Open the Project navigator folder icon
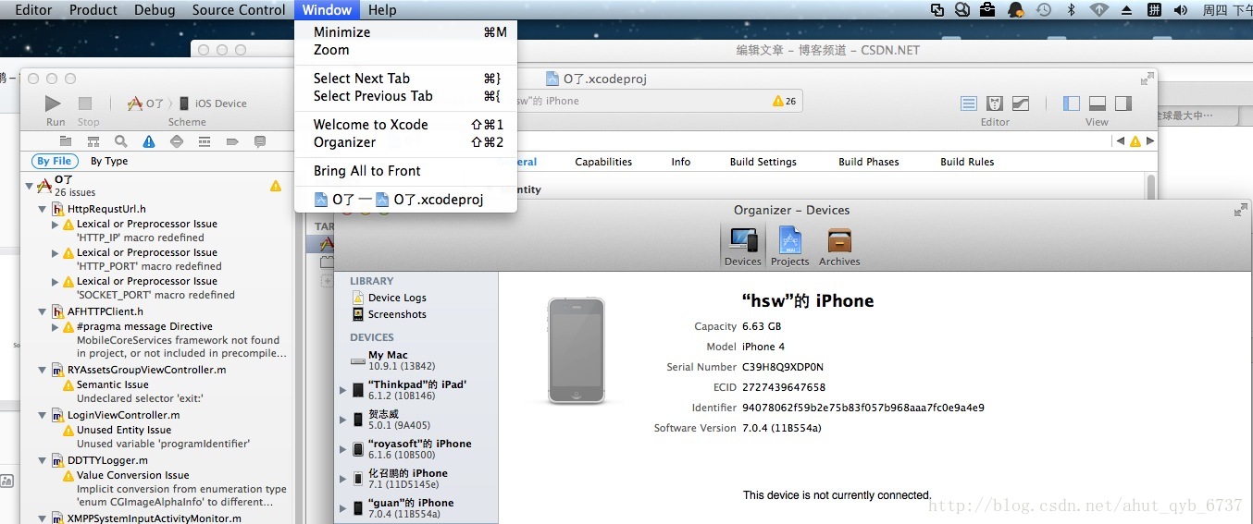 pos(65,141)
